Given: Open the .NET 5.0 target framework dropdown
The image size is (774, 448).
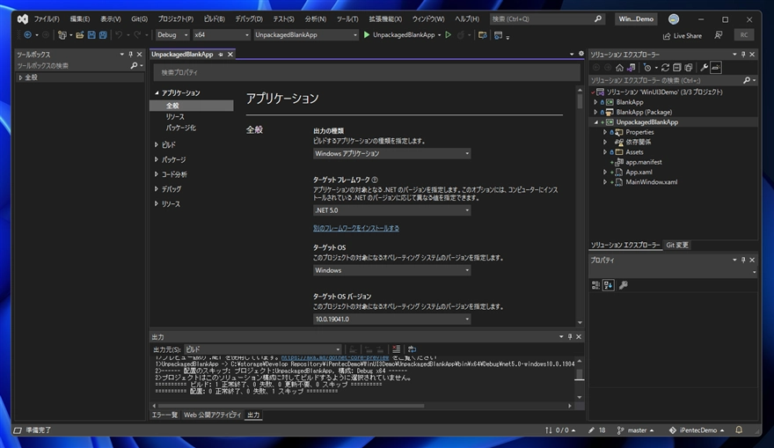Looking at the screenshot, I should click(392, 210).
